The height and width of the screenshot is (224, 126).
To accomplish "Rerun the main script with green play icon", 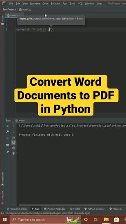I will (x=8, y=126).
